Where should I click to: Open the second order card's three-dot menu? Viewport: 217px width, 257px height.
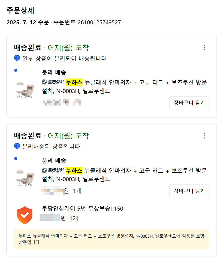[205, 136]
